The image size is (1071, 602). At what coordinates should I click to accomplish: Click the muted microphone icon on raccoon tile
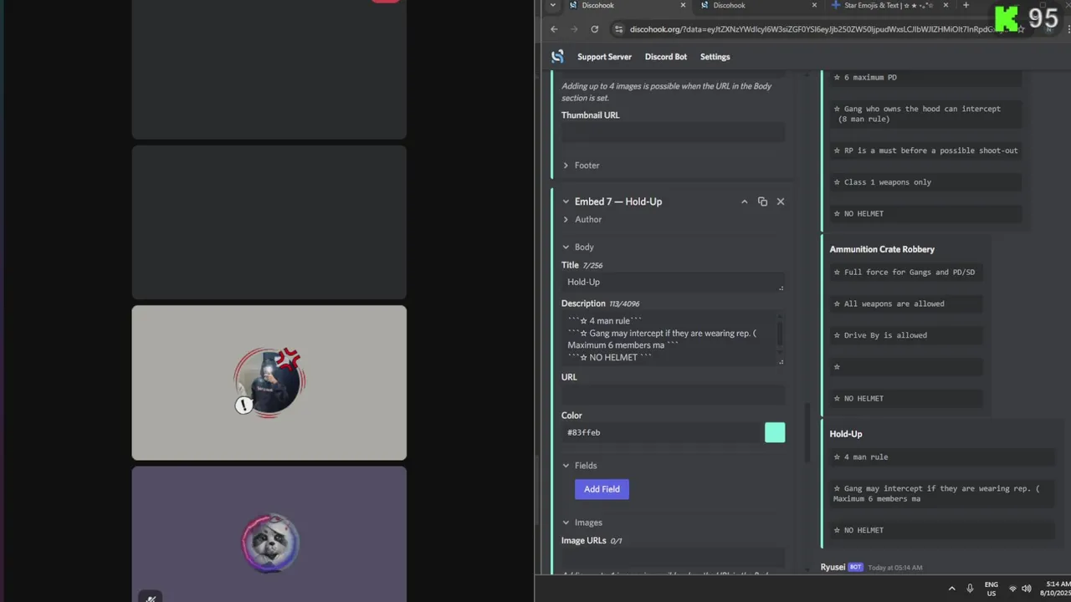pyautogui.click(x=151, y=598)
